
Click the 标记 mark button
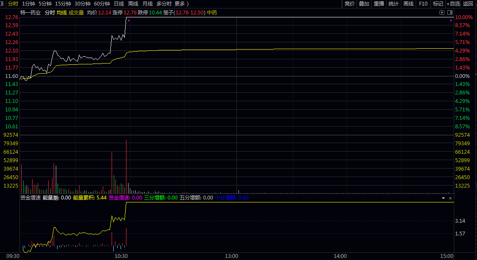click(438, 4)
